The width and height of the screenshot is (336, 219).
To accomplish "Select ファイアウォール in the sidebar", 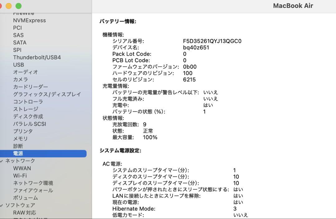I will pos(33,190).
